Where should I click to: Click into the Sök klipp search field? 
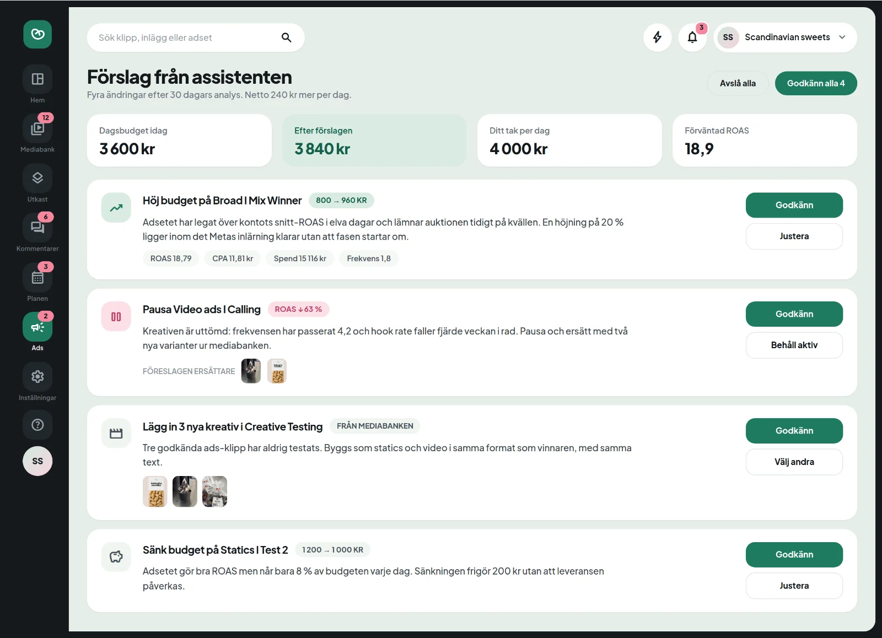[196, 37]
